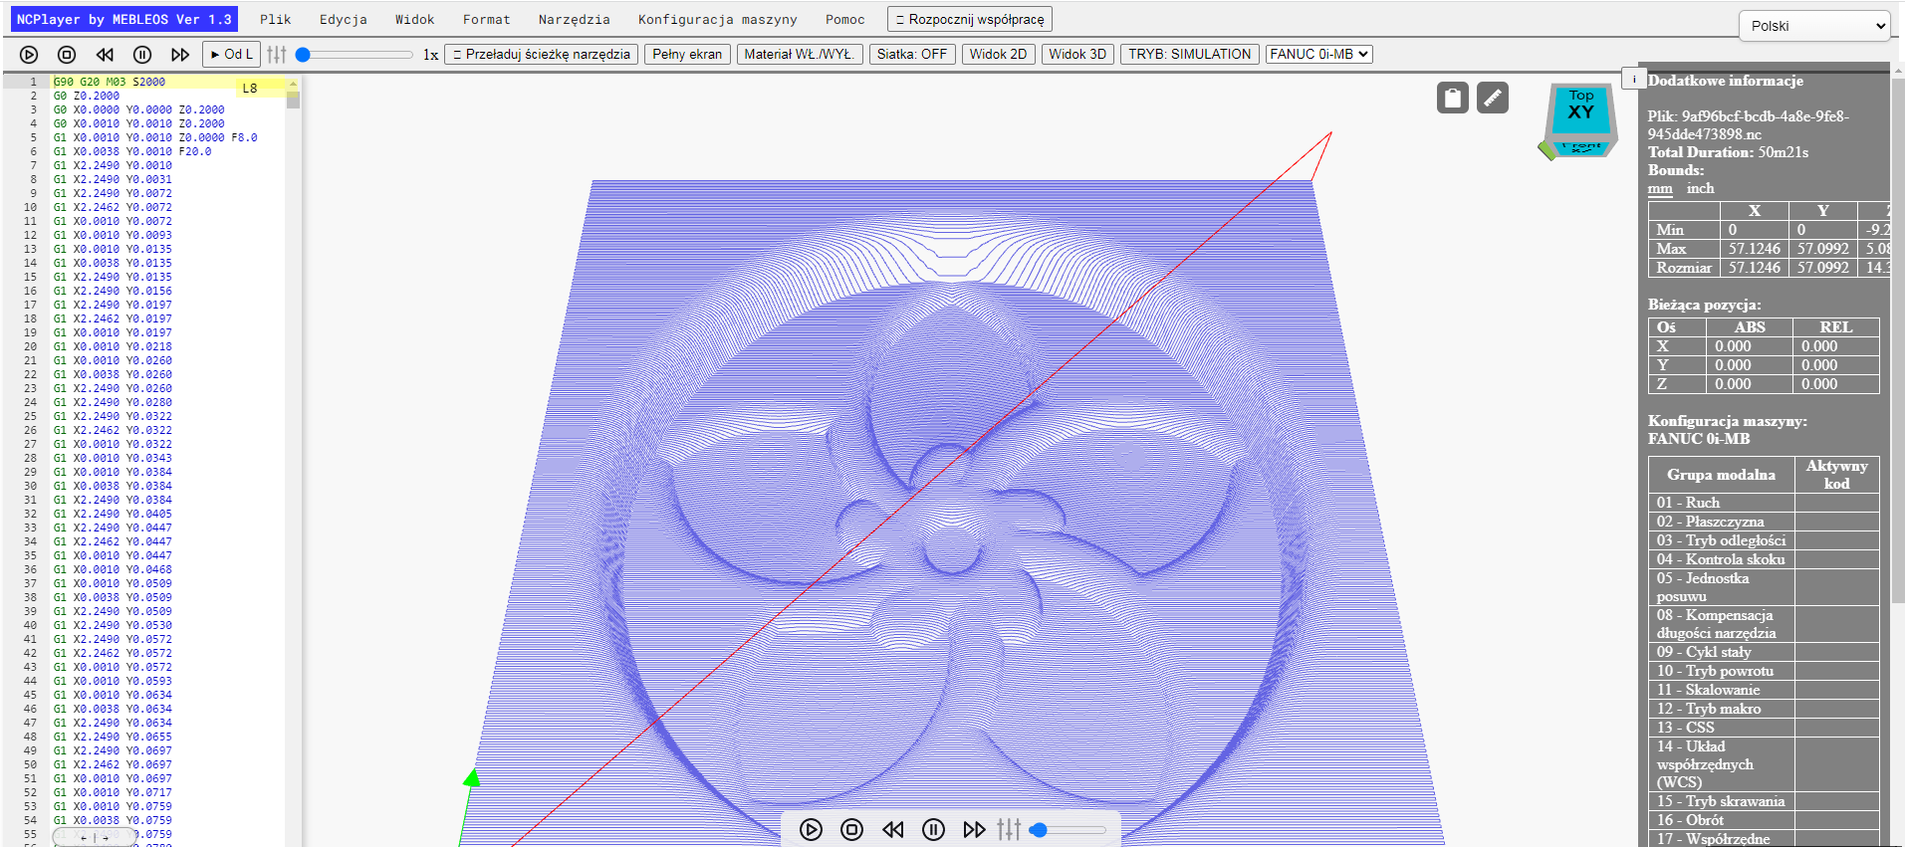Click right arrow in code panel pill

[x=106, y=838]
